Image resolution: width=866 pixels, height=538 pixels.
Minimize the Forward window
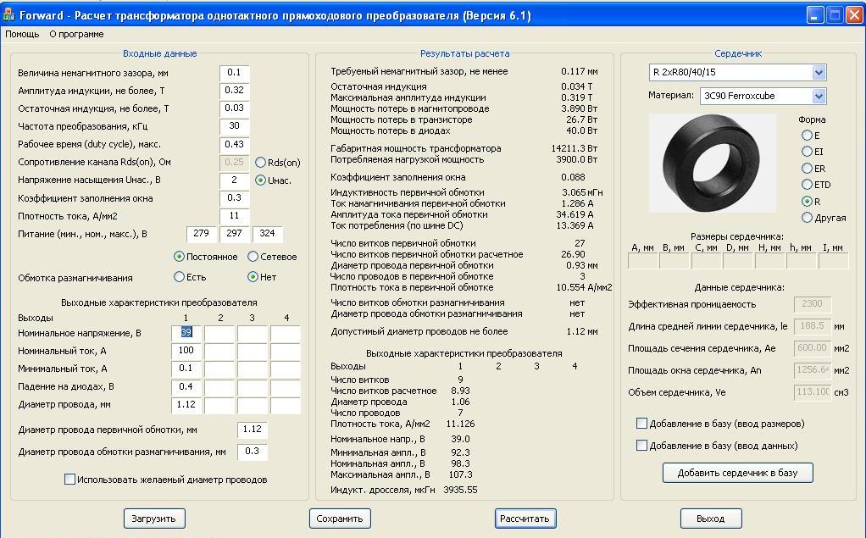point(815,15)
